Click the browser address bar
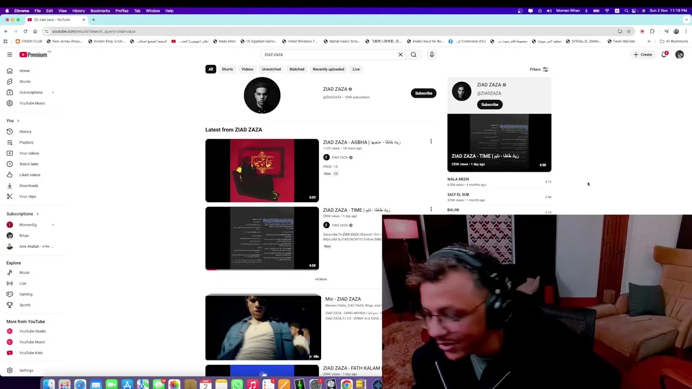The image size is (692, 389). (x=324, y=31)
